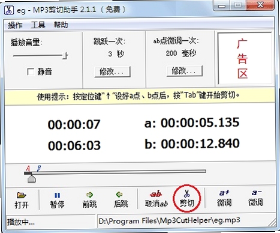Click the 使用提示 yellow hint bar text
Screen dimensions: 280x233
[138, 96]
